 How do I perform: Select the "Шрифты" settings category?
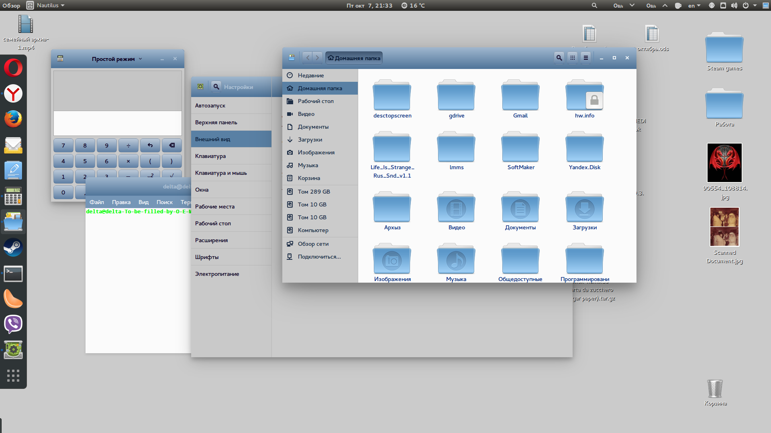[207, 257]
